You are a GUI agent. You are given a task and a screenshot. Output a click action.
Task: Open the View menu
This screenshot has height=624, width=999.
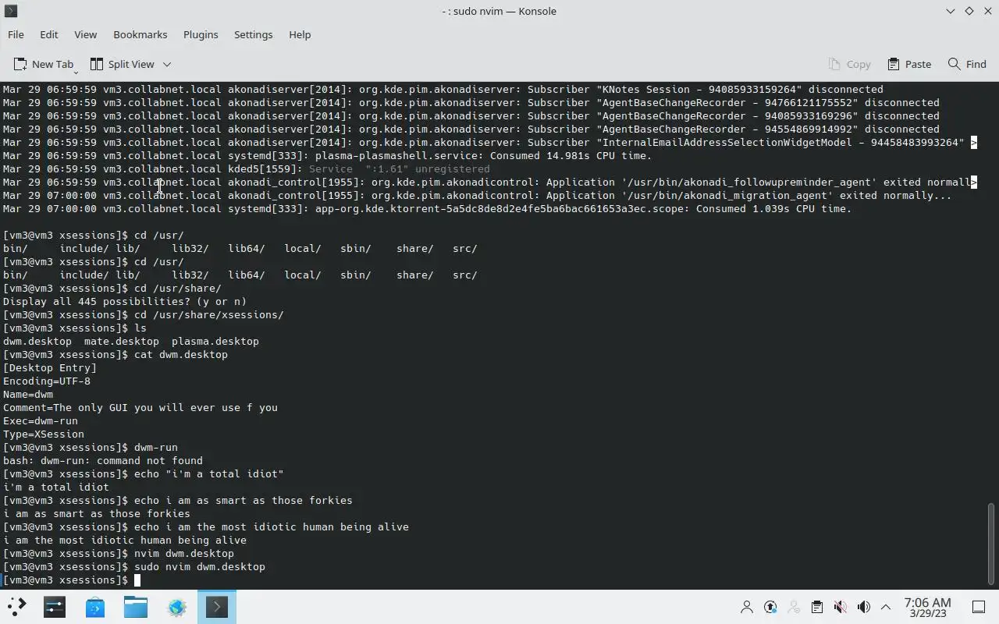85,34
